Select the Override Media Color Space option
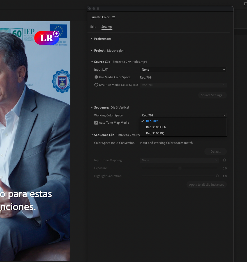This screenshot has height=262, width=247. click(96, 85)
